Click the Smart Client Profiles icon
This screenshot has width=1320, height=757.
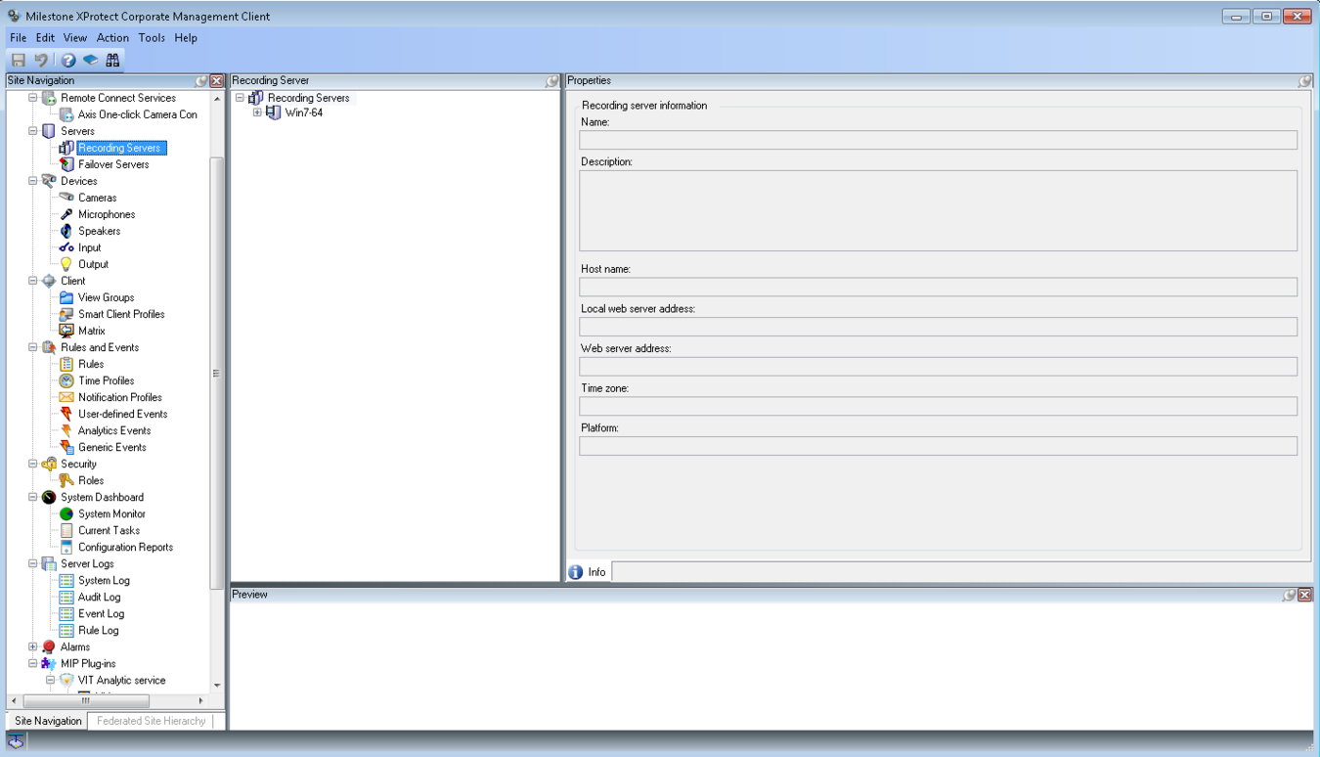[x=66, y=314]
